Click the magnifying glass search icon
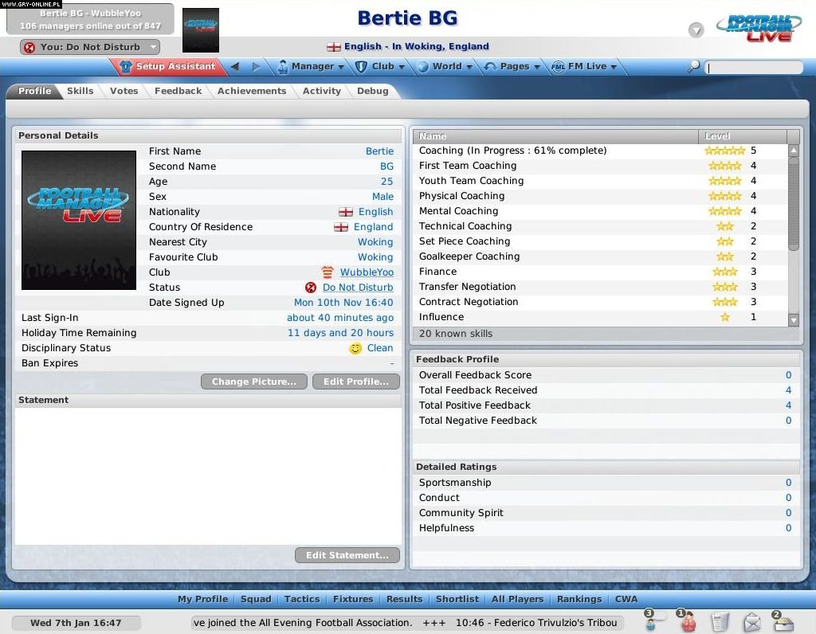Screen dimensions: 816x634 coord(692,67)
